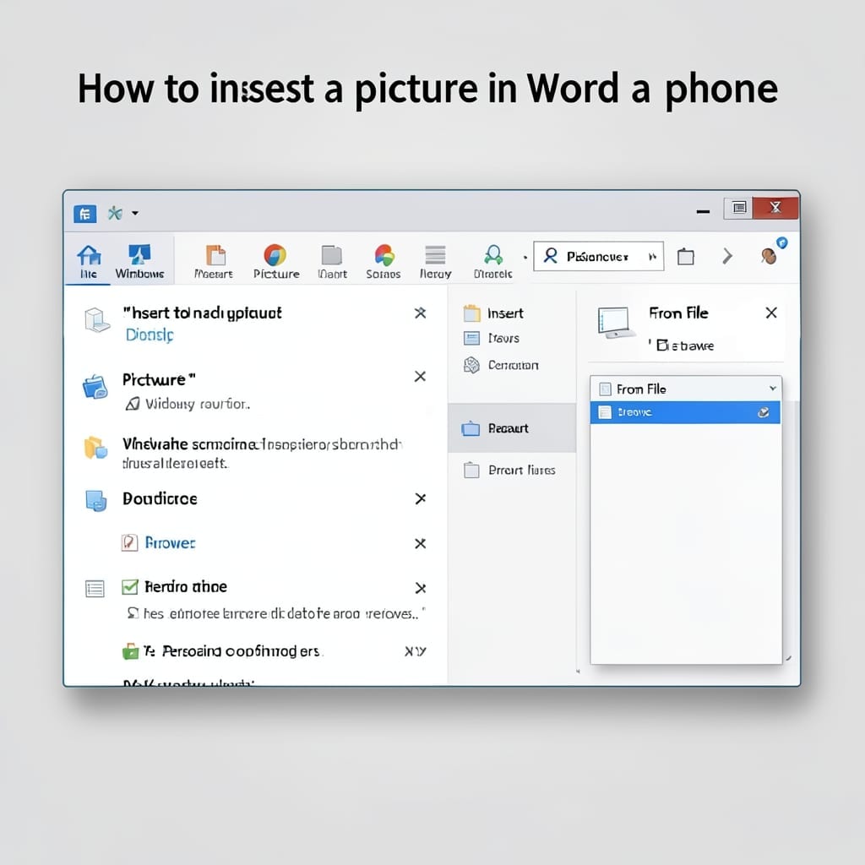Dismiss the Rerdro ahoe row
Image resolution: width=865 pixels, height=865 pixels.
click(x=421, y=588)
